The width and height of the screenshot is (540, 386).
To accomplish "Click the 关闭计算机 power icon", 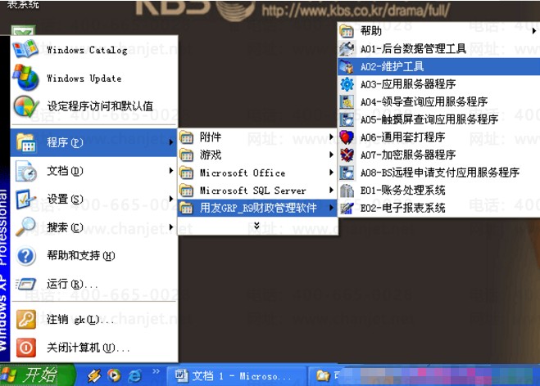I will [x=26, y=348].
